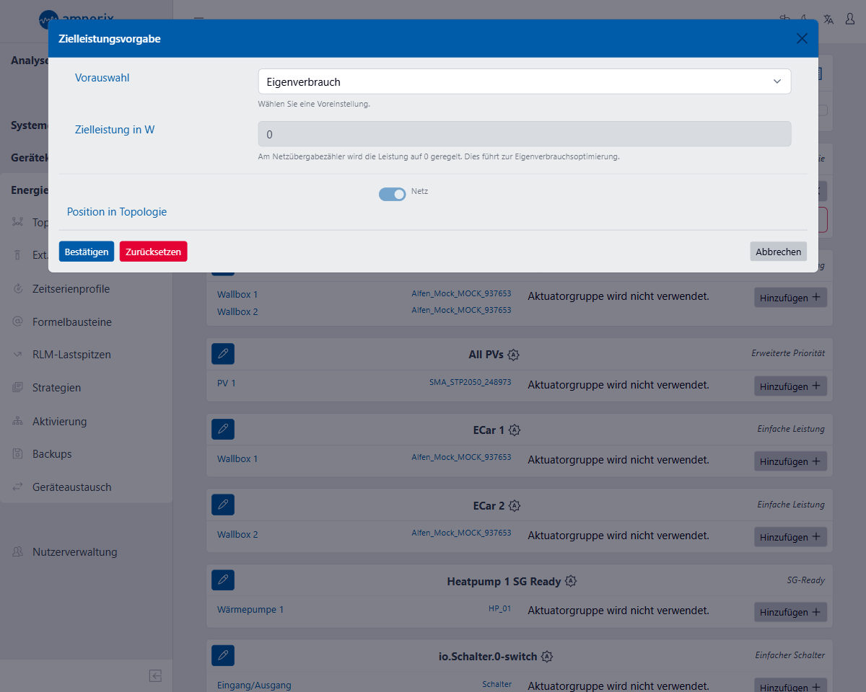Image resolution: width=866 pixels, height=692 pixels.
Task: Collapse the sidebar with the arrow icon
Action: [x=155, y=675]
